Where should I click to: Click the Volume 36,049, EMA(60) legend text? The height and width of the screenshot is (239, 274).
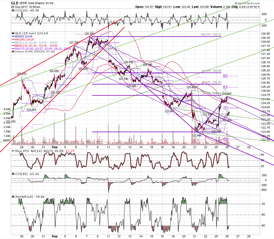coord(35,52)
